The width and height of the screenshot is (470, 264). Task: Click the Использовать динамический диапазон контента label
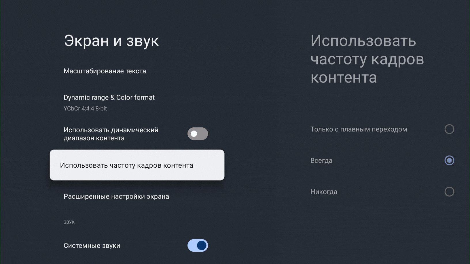pyautogui.click(x=111, y=134)
